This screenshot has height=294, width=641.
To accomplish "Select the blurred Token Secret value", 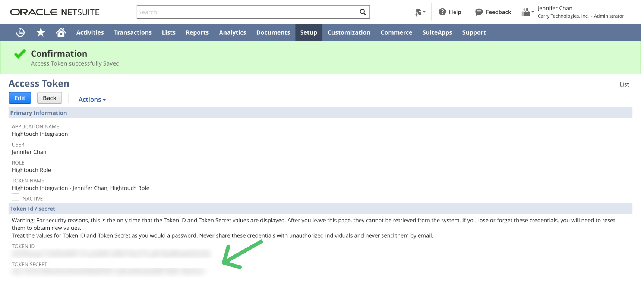I will pos(108,272).
